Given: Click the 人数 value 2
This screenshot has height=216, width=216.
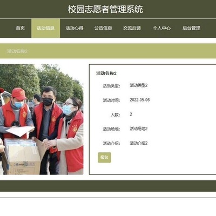Looking at the screenshot, I should coord(131,114).
